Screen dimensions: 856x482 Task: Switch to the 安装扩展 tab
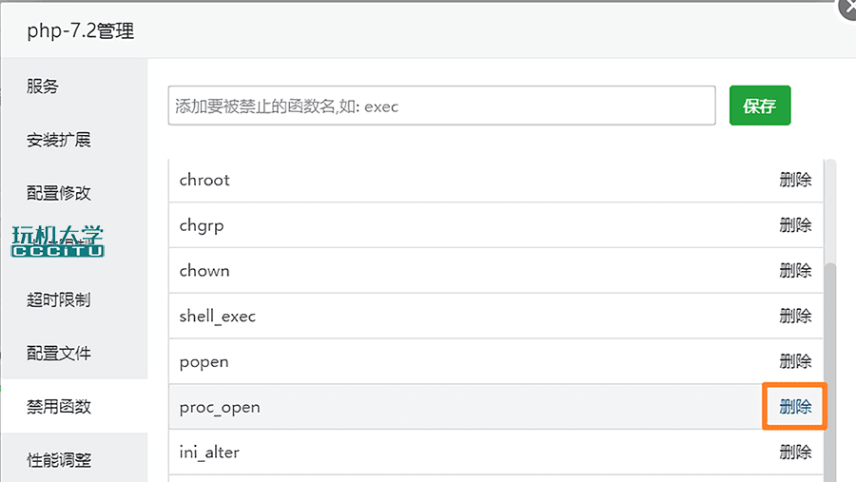pos(59,140)
